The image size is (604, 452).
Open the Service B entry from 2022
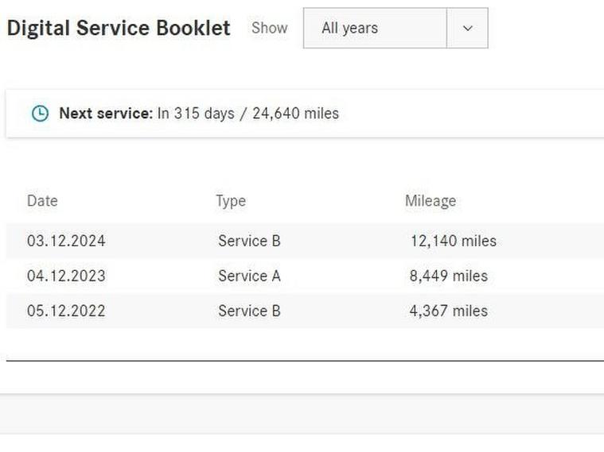coord(249,311)
